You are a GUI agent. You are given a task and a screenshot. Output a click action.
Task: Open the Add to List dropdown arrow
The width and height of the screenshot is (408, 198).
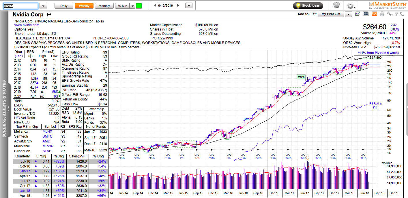click(348, 14)
